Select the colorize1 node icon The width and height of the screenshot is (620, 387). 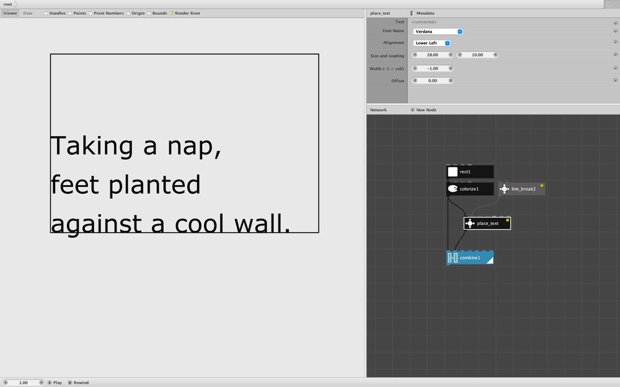pos(453,189)
